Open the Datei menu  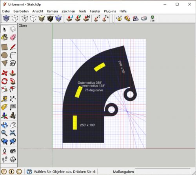click(6, 11)
